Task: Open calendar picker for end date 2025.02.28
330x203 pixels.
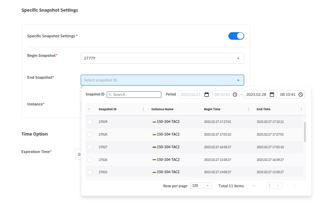Action: pyautogui.click(x=272, y=94)
